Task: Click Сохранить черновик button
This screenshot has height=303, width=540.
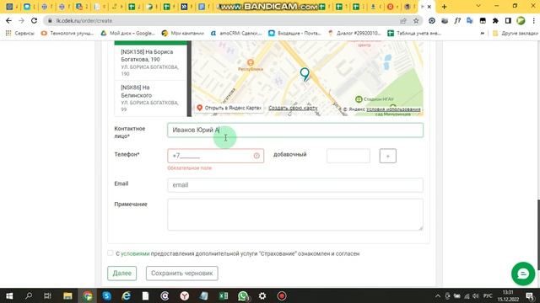Action: 182,273
